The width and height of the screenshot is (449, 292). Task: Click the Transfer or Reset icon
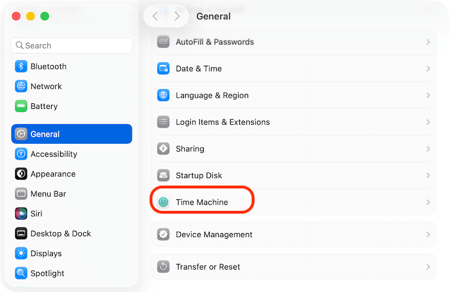coord(163,267)
